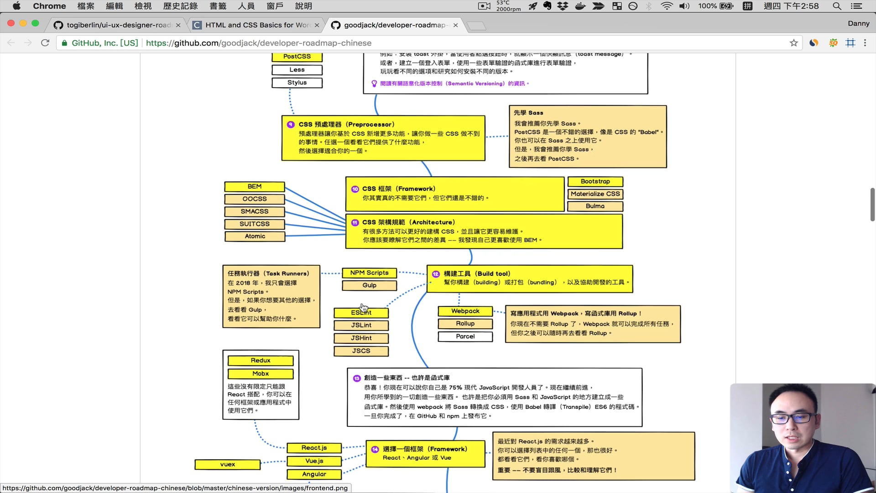Screen dimensions: 876x493
Task: Open the volume control icon
Action: tap(684, 6)
